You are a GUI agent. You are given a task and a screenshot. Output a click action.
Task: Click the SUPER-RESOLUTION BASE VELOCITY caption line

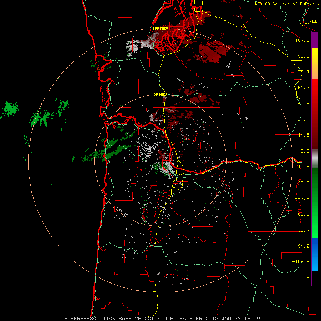coord(162,319)
